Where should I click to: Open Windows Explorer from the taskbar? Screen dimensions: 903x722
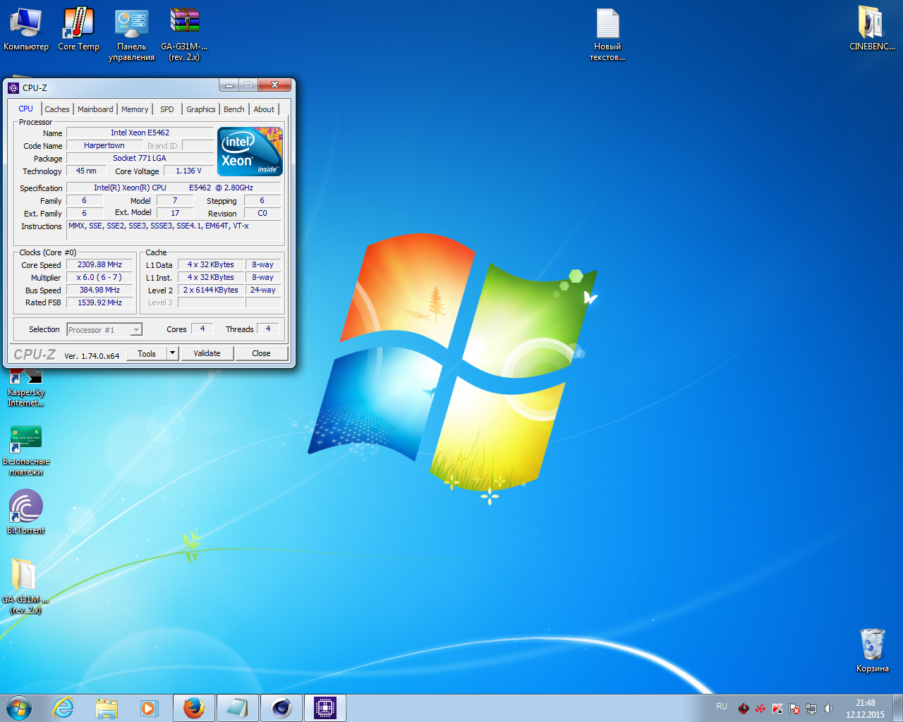point(107,708)
